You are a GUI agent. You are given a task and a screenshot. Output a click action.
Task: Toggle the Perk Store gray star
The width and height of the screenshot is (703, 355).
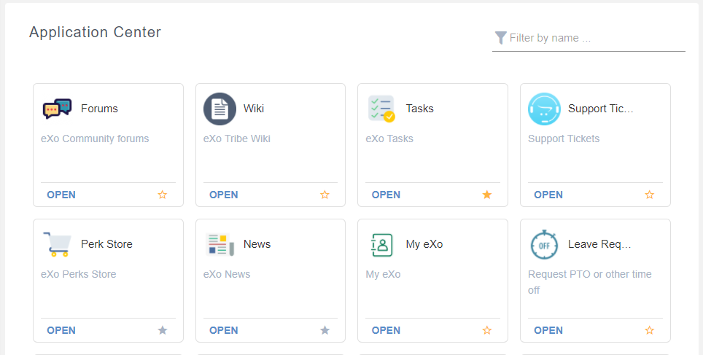[x=163, y=330]
